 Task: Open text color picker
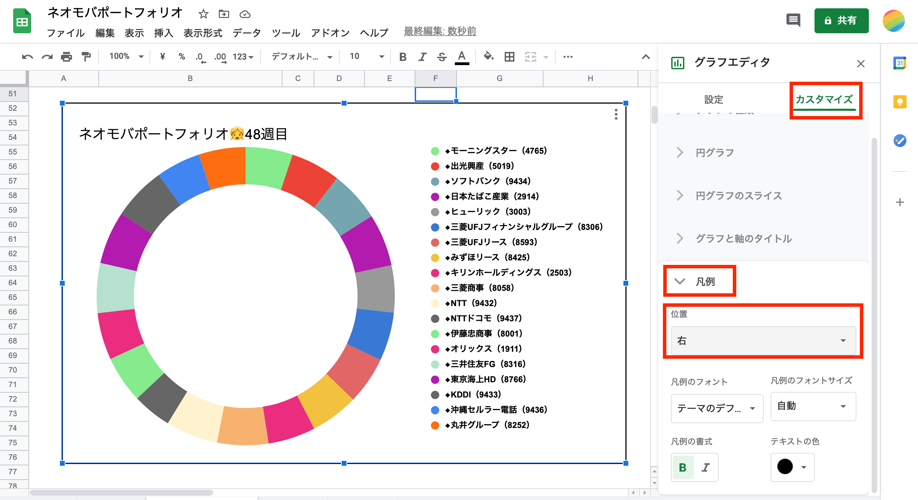tap(462, 57)
